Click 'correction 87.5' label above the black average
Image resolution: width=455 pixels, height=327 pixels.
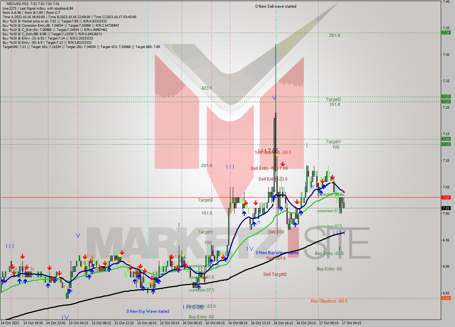(x=330, y=226)
